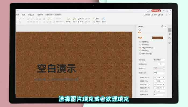Open the 形状 shapes tool
188x107 pixels.
pos(74,20)
